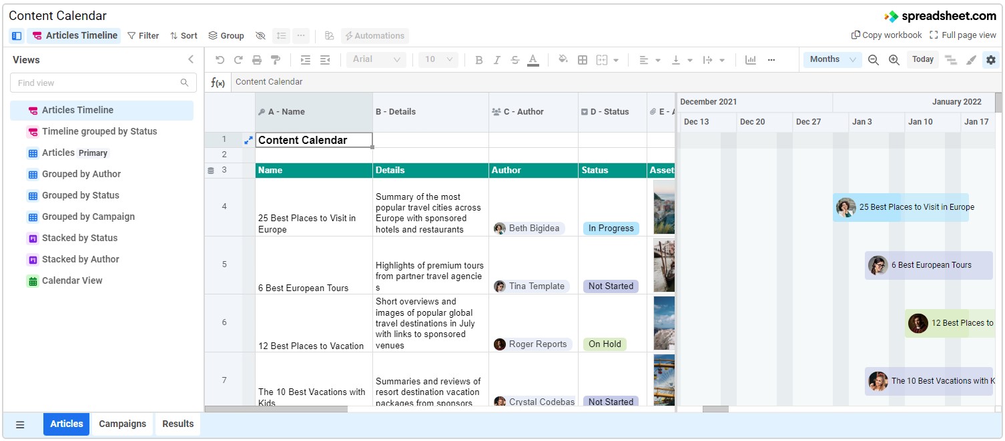Switch to the Results sheet tab
This screenshot has height=441, width=1005.
pos(177,424)
